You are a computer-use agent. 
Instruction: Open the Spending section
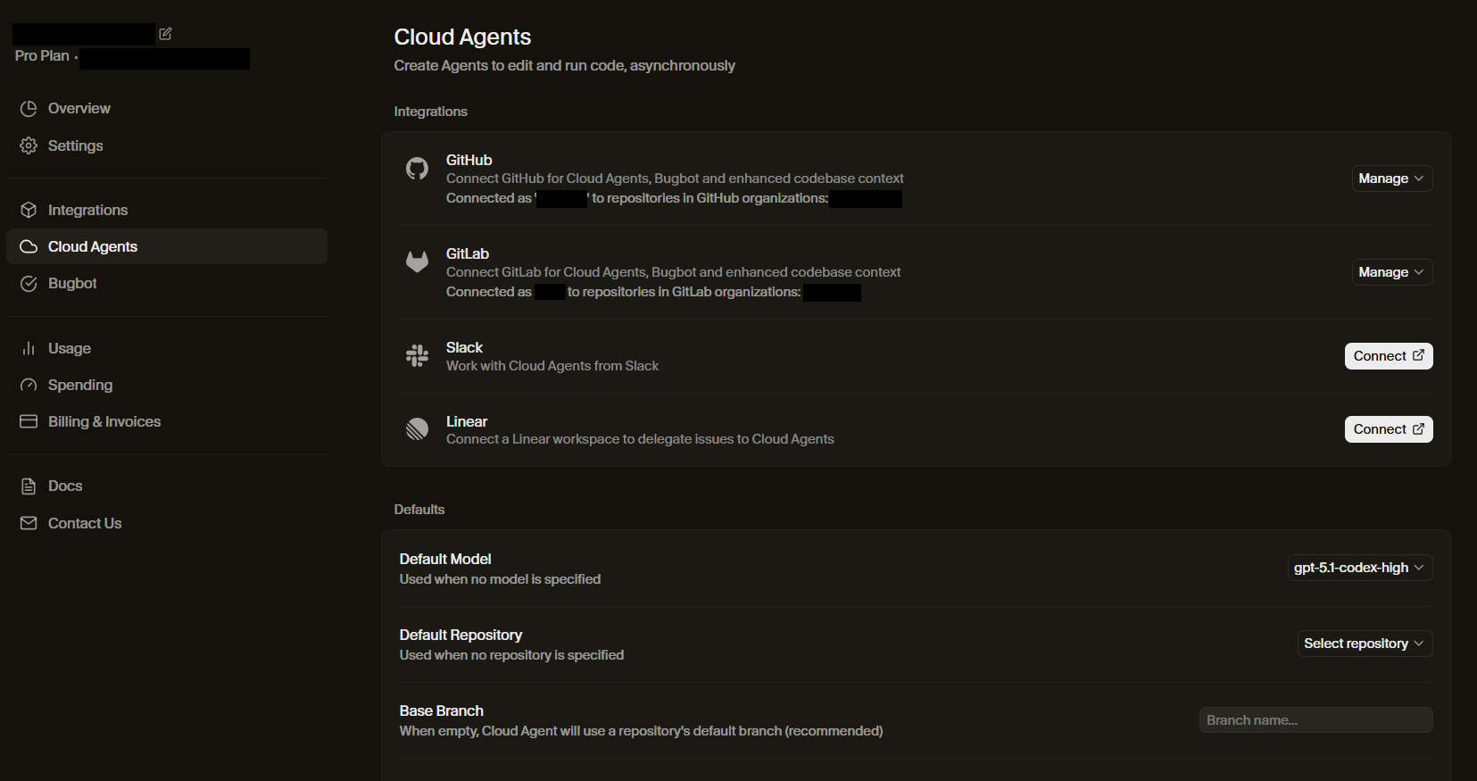[79, 385]
